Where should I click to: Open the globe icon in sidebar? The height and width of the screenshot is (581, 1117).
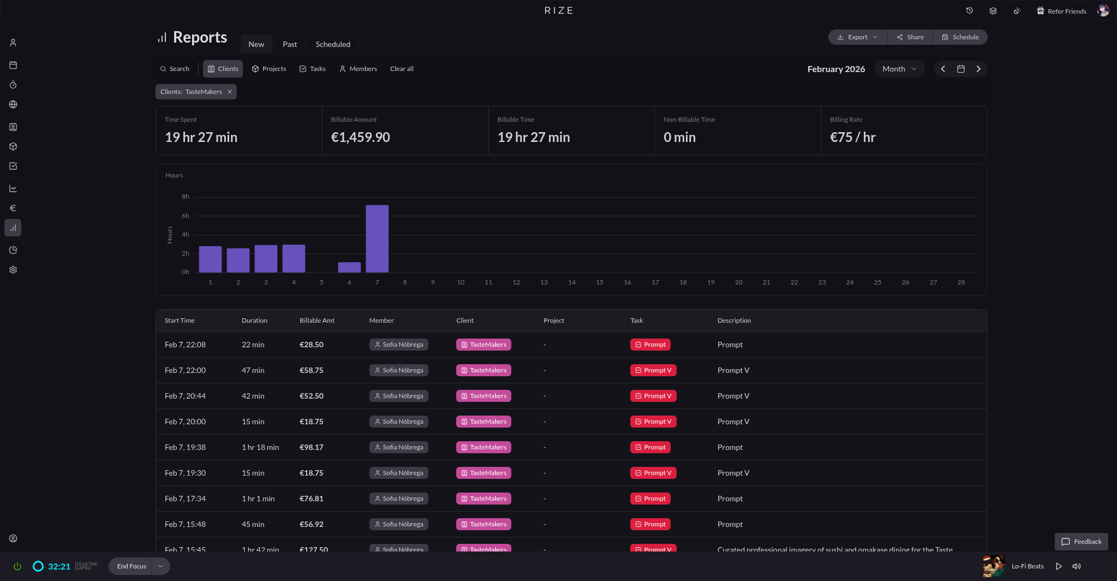13,104
